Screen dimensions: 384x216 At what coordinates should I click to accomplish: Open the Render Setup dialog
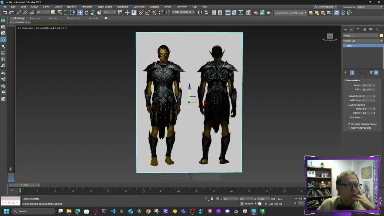click(256, 12)
